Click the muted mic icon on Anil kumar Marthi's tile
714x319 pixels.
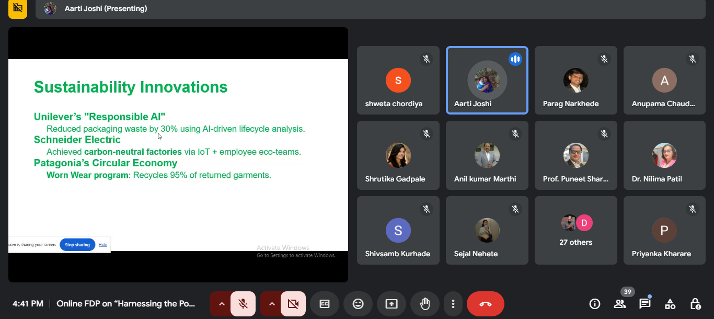[x=515, y=134]
